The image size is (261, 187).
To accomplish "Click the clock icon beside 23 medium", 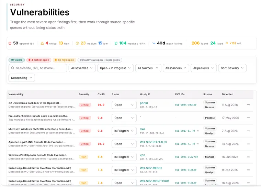I will coord(77,43).
